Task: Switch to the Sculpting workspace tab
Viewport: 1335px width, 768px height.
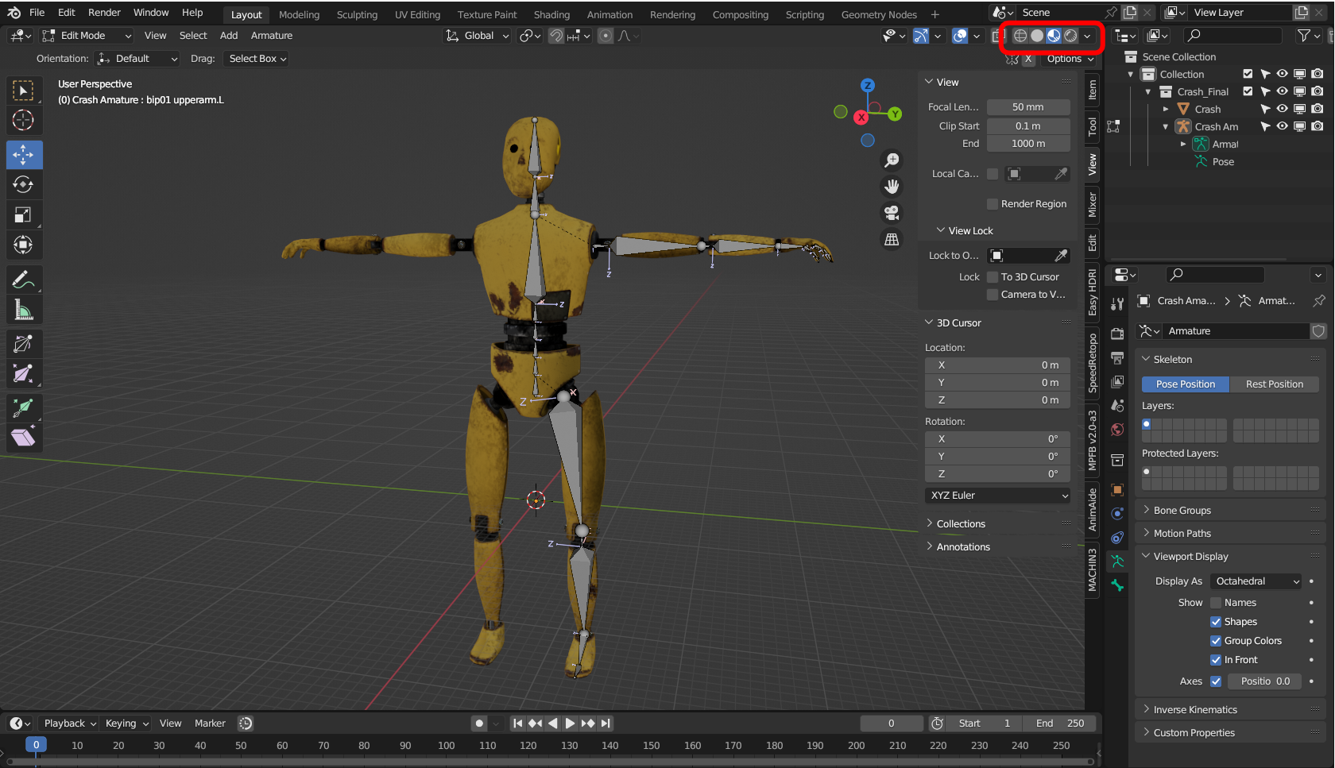Action: click(357, 14)
